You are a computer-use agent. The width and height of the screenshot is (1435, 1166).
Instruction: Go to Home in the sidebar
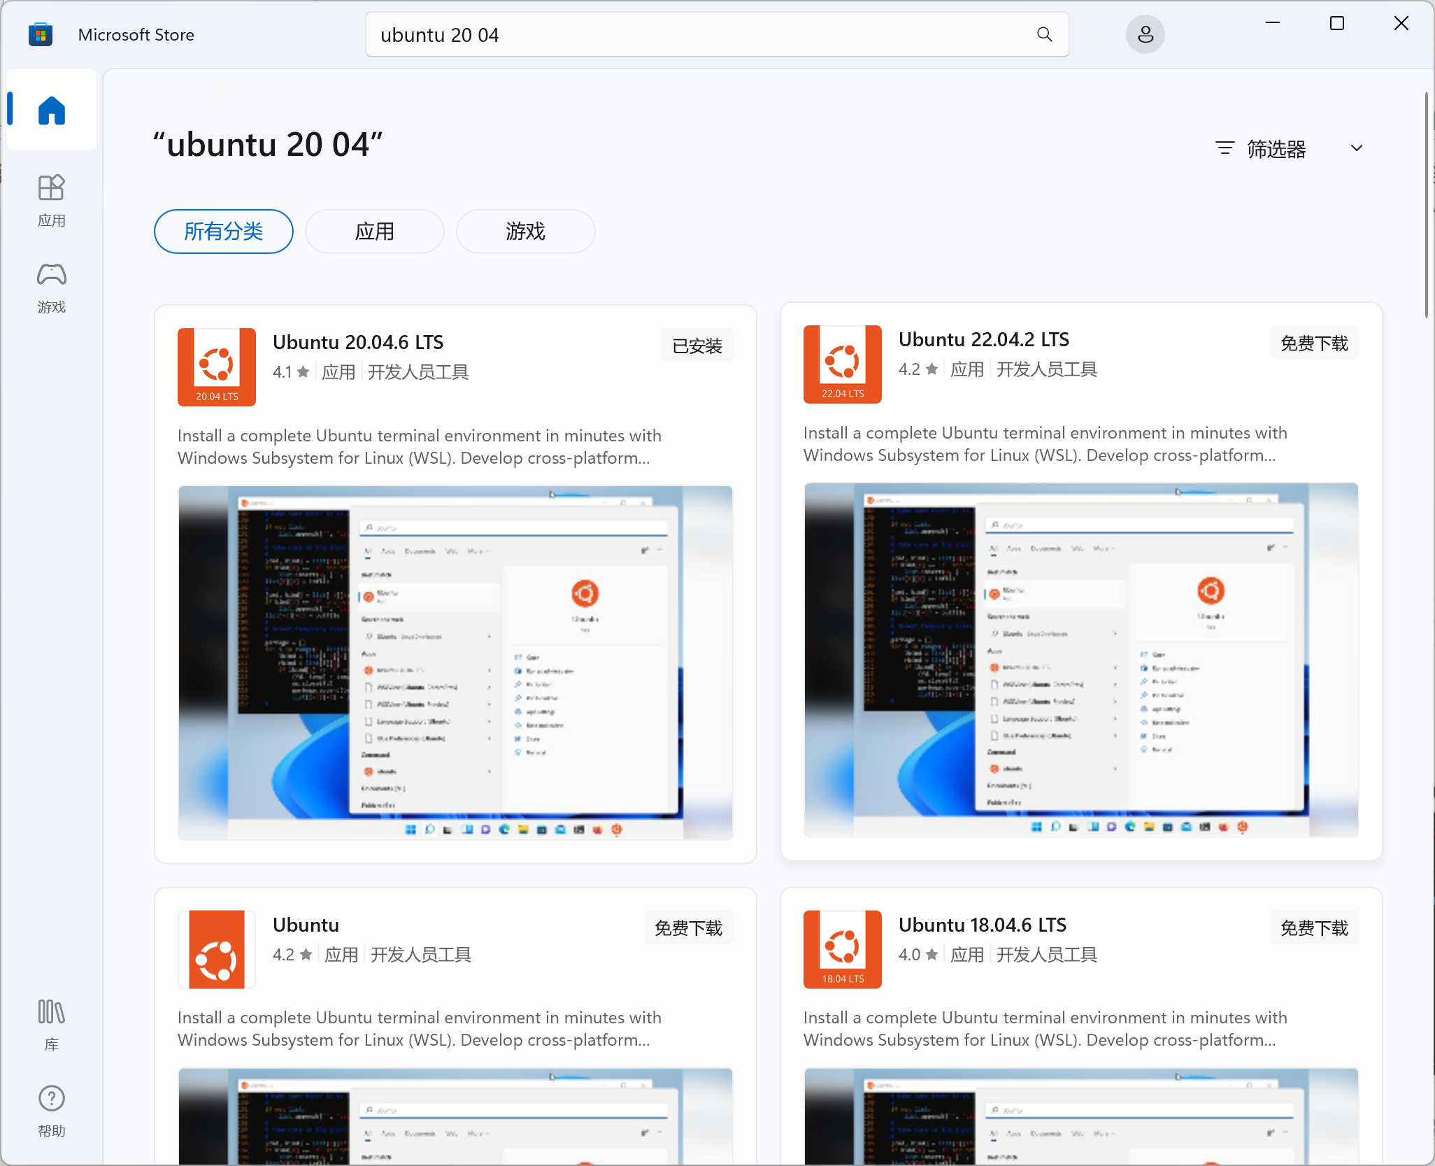[x=51, y=111]
